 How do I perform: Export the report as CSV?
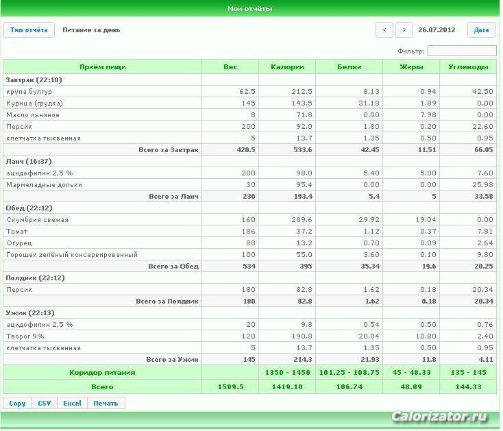45,403
